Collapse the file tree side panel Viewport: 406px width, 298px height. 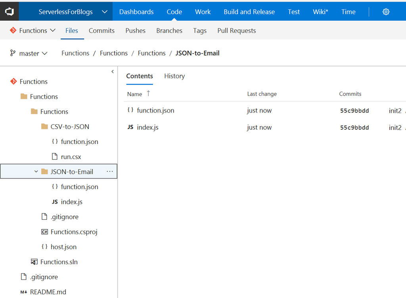[113, 71]
